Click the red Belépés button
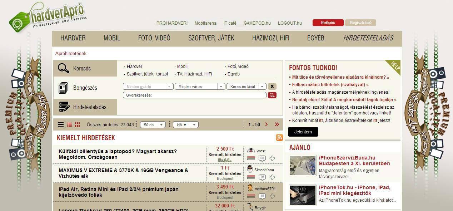 (328, 23)
